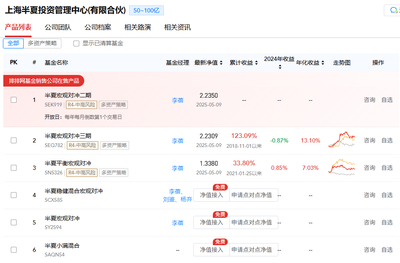Sort by 2024年收益 column arrows

(x=280, y=67)
